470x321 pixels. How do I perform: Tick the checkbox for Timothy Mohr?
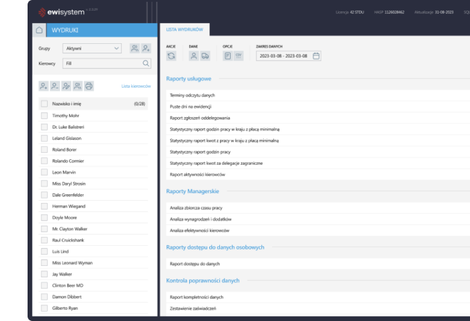coord(44,116)
